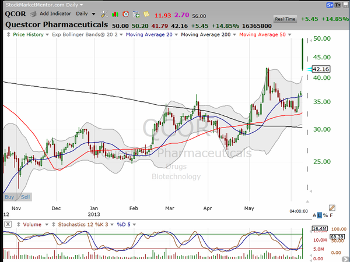Viewport: 350px width, 262px height.
Task: Expand Exp Bollinger Bands 20 2 dropdown arrow
Action: pyautogui.click(x=121, y=35)
